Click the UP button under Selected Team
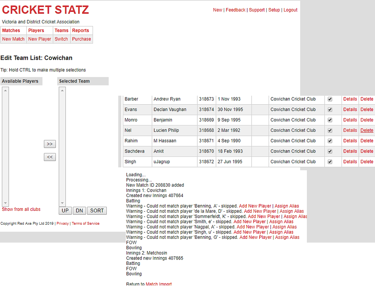Image resolution: width=375 pixels, height=304 pixels. pos(65,210)
